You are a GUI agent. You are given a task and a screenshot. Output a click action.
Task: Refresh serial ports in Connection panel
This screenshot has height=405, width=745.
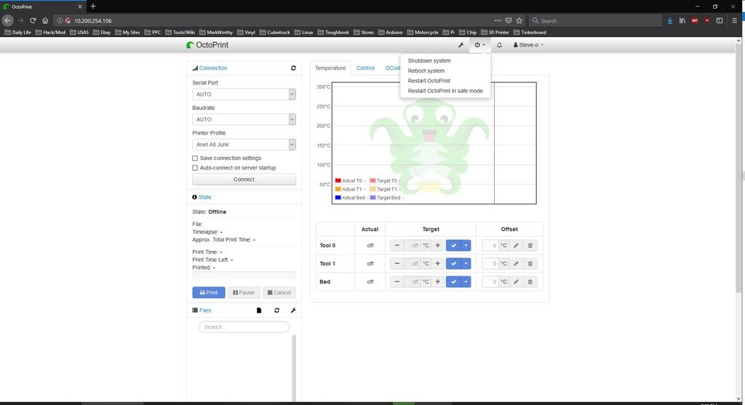pyautogui.click(x=293, y=68)
